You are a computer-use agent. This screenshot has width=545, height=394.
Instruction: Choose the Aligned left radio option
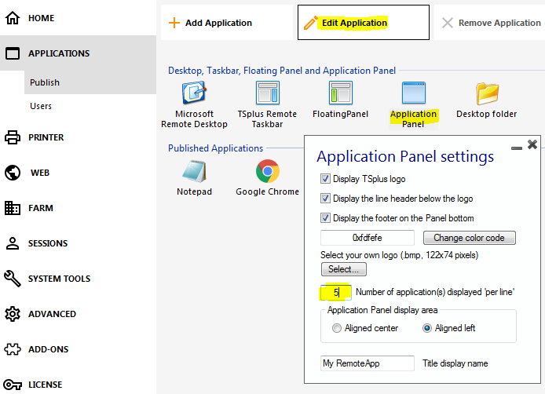[427, 328]
